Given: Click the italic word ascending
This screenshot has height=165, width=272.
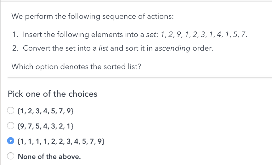Looking at the screenshot, I should [172, 48].
